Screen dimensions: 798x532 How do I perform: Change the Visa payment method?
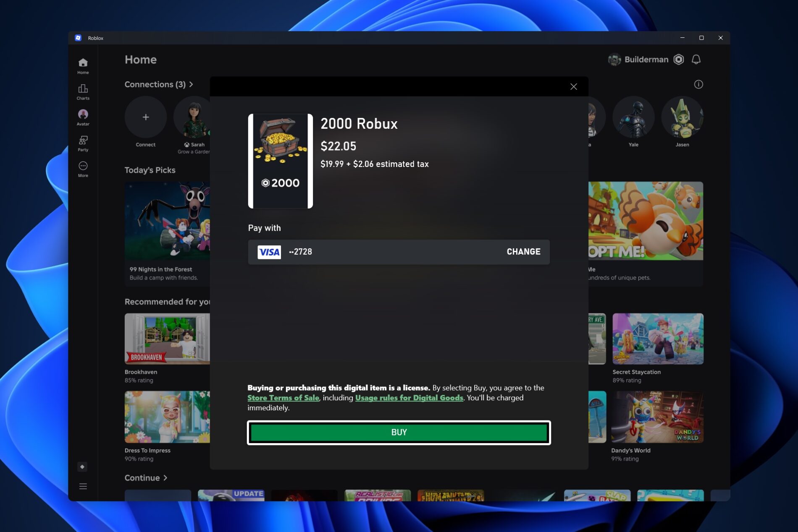point(523,252)
